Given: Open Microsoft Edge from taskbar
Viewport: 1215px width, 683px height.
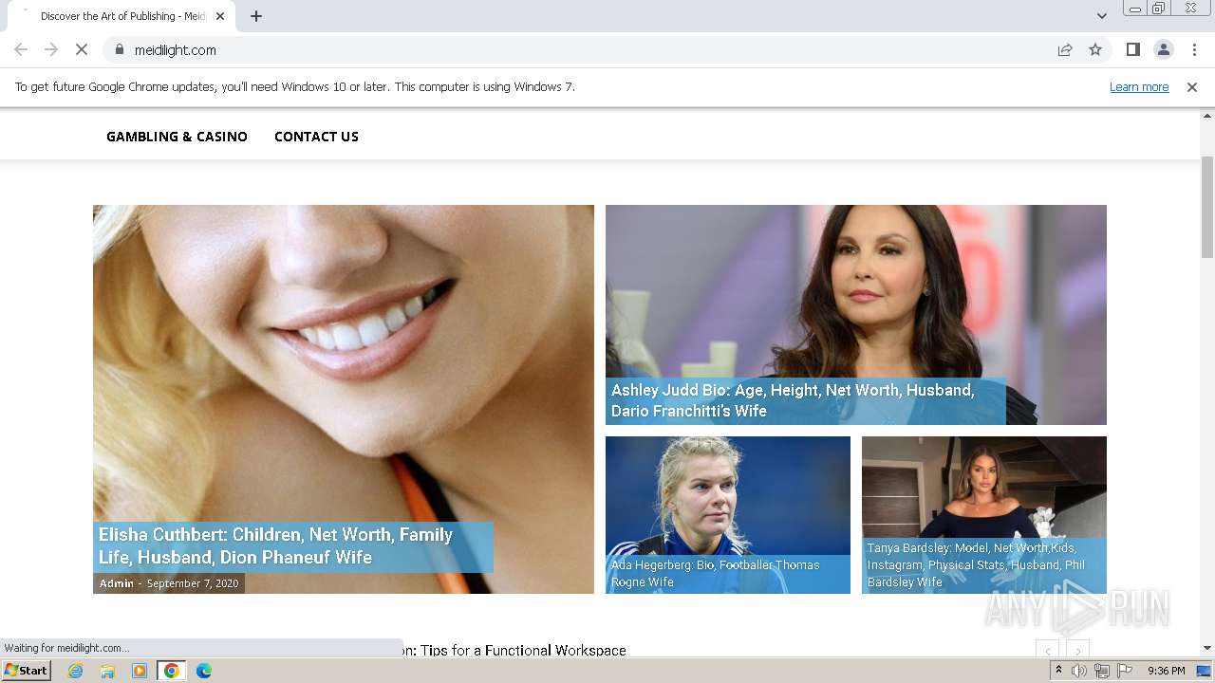Looking at the screenshot, I should pos(204,671).
